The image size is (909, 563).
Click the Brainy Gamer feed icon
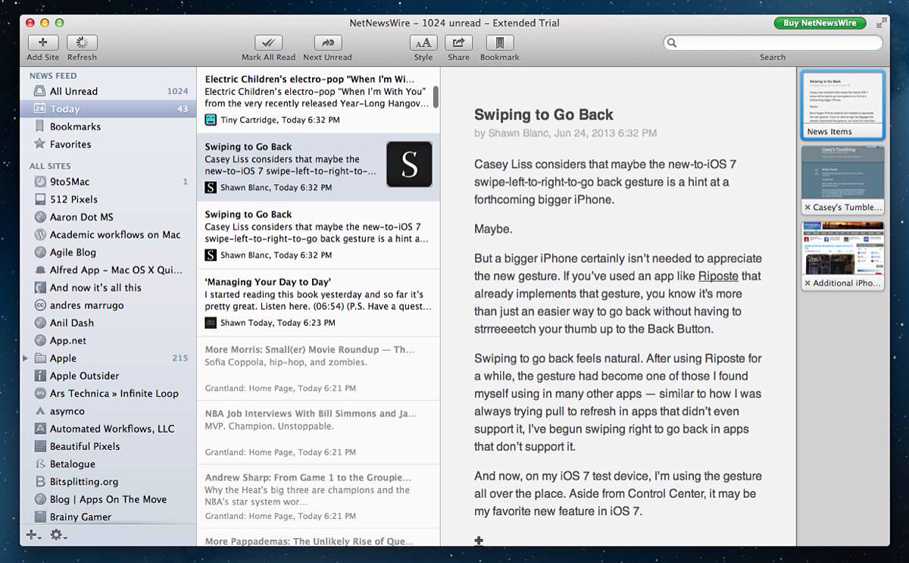point(41,517)
